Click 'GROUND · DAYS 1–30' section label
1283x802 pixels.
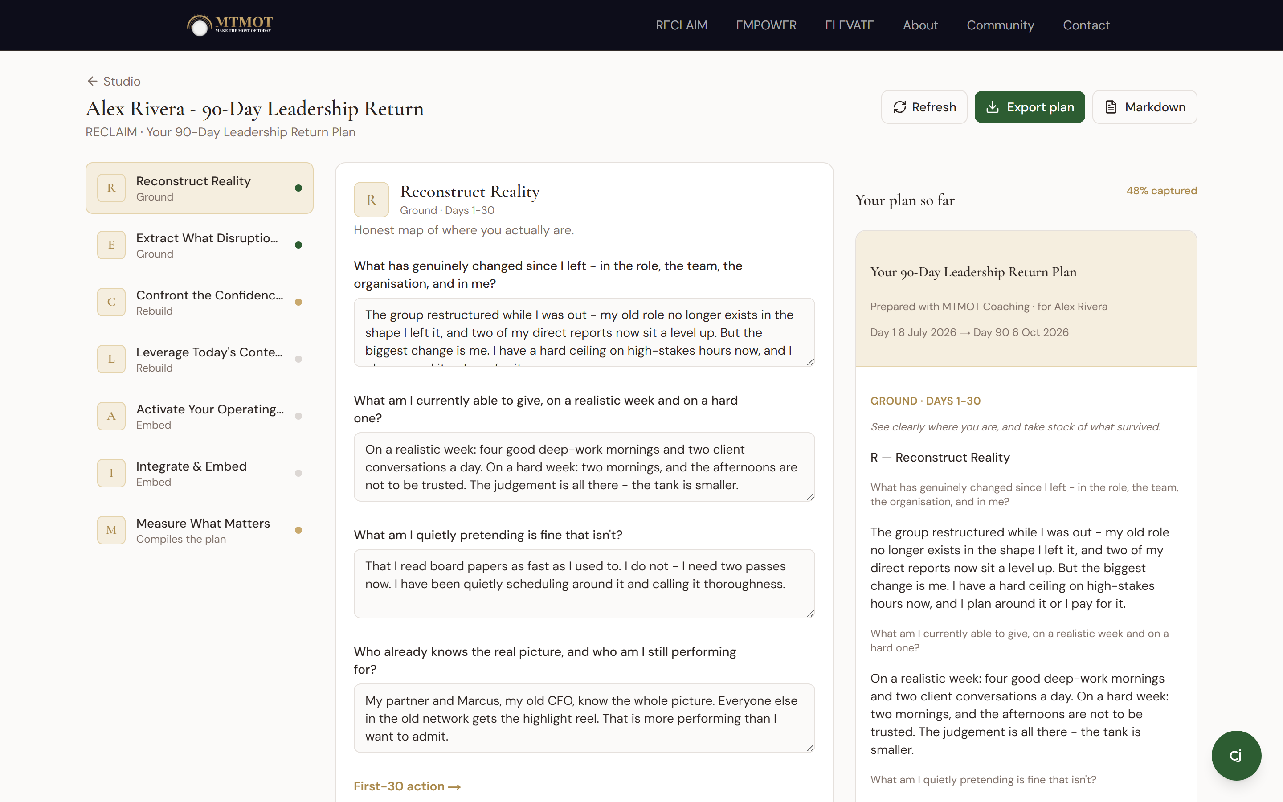point(925,401)
